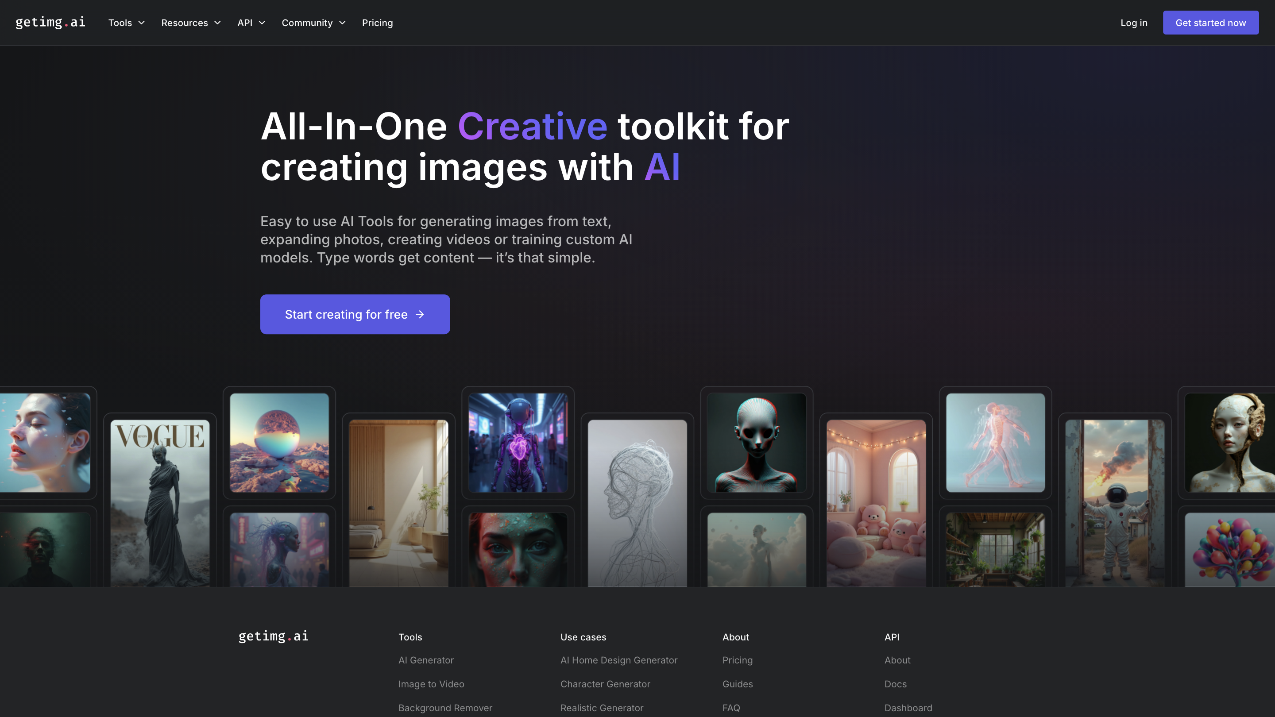Click Image to Video footer link
This screenshot has height=717, width=1275.
point(431,684)
